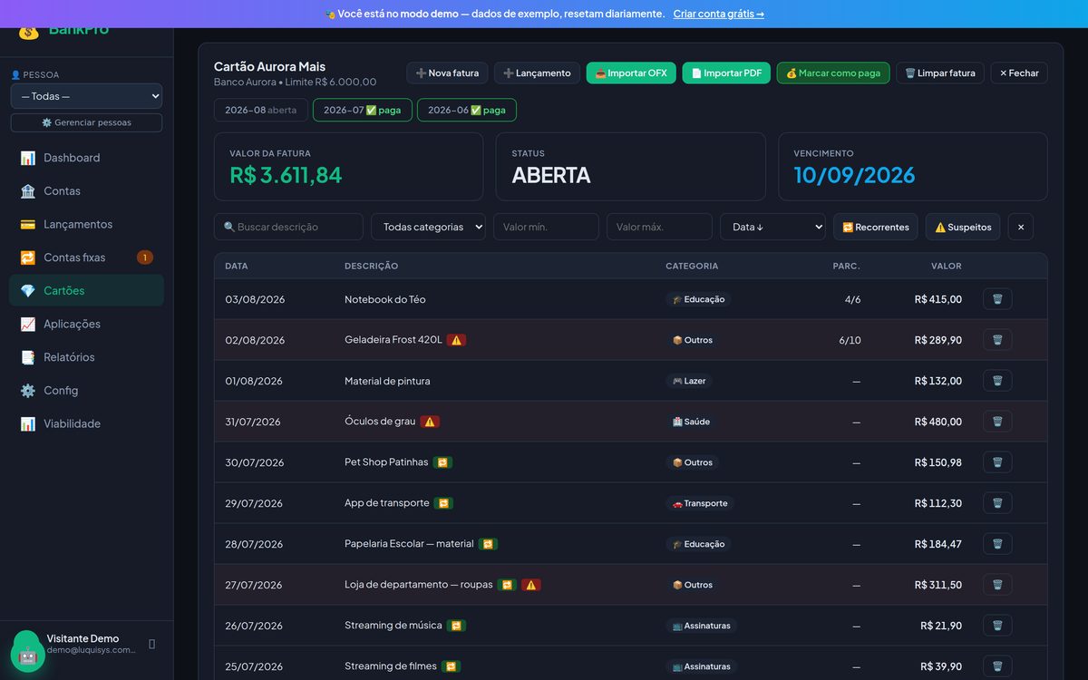Click recurring icon on Loja de departamento
The width and height of the screenshot is (1088, 680).
[507, 585]
